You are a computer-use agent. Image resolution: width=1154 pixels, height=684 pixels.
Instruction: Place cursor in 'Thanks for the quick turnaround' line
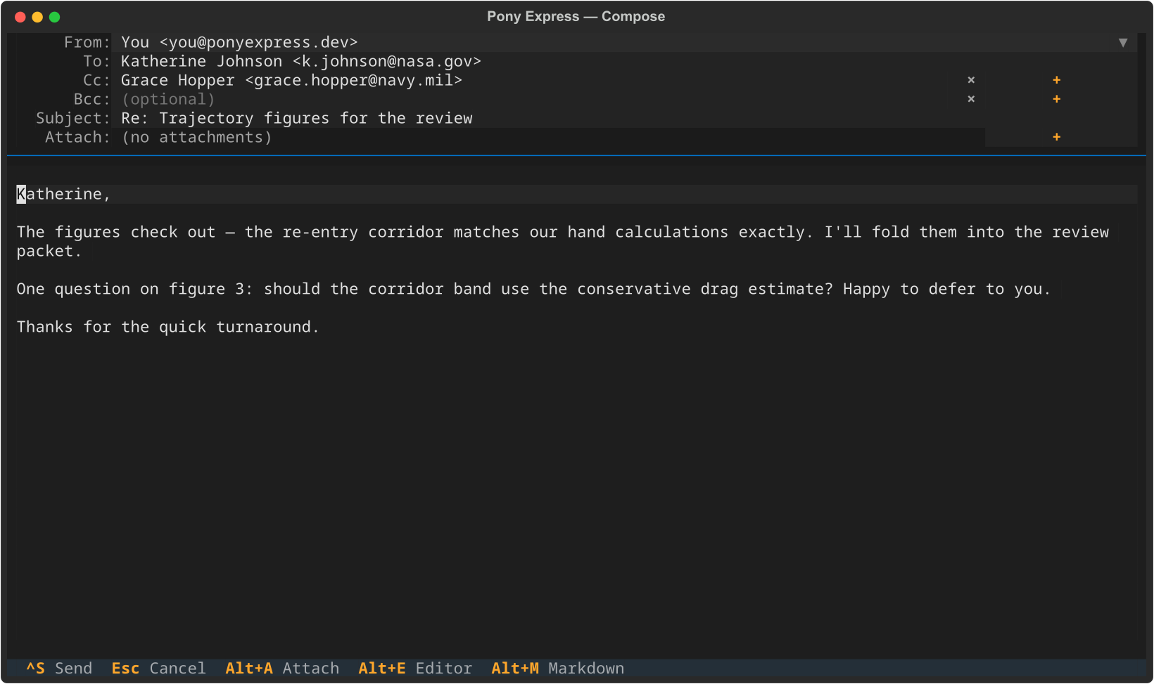click(x=167, y=327)
